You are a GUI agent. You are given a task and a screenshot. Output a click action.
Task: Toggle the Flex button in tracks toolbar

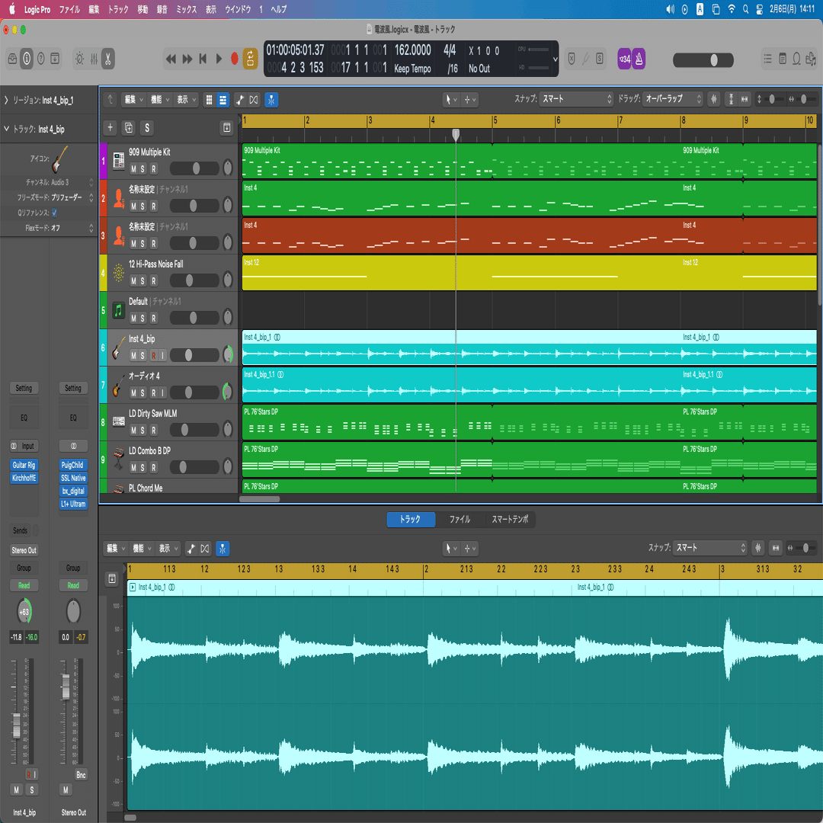(x=254, y=100)
